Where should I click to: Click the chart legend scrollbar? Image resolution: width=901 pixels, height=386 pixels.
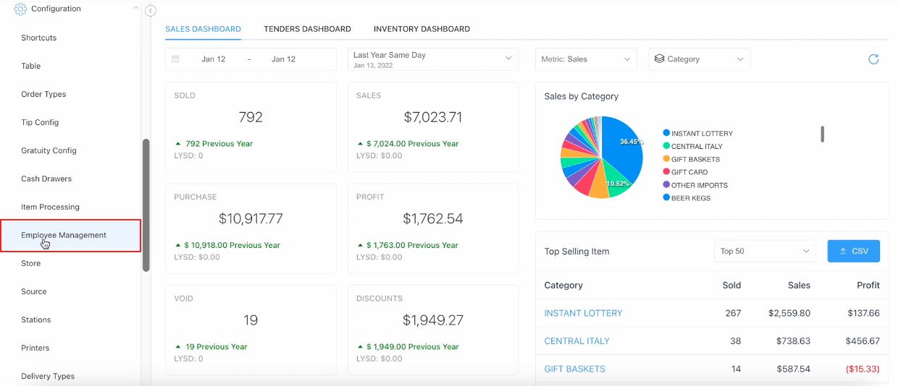click(x=822, y=134)
